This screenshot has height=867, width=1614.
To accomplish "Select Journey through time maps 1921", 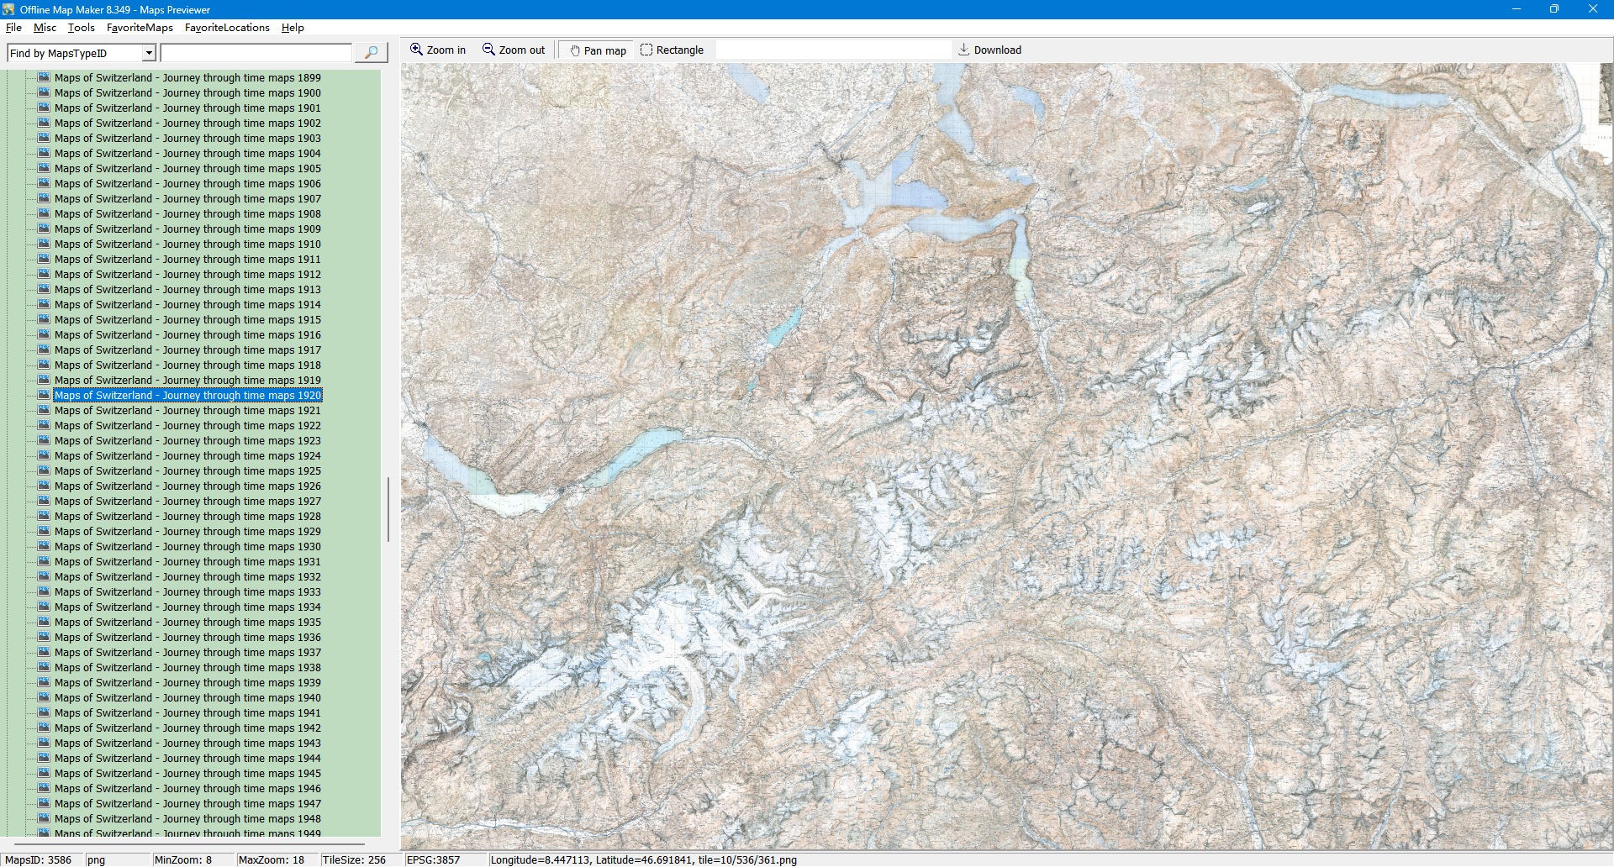I will (x=187, y=411).
